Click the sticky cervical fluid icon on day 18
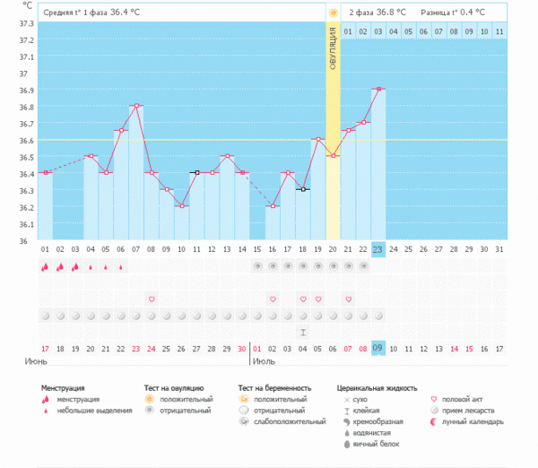 [x=303, y=332]
